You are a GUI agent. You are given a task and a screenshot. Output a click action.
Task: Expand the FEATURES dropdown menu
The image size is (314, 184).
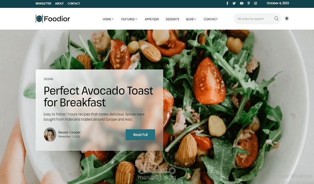coord(129,19)
